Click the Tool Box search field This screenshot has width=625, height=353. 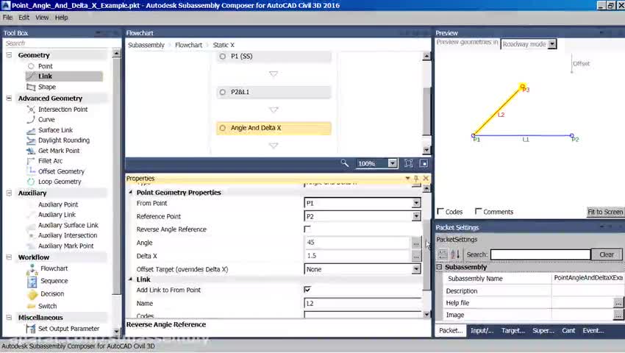point(56,43)
